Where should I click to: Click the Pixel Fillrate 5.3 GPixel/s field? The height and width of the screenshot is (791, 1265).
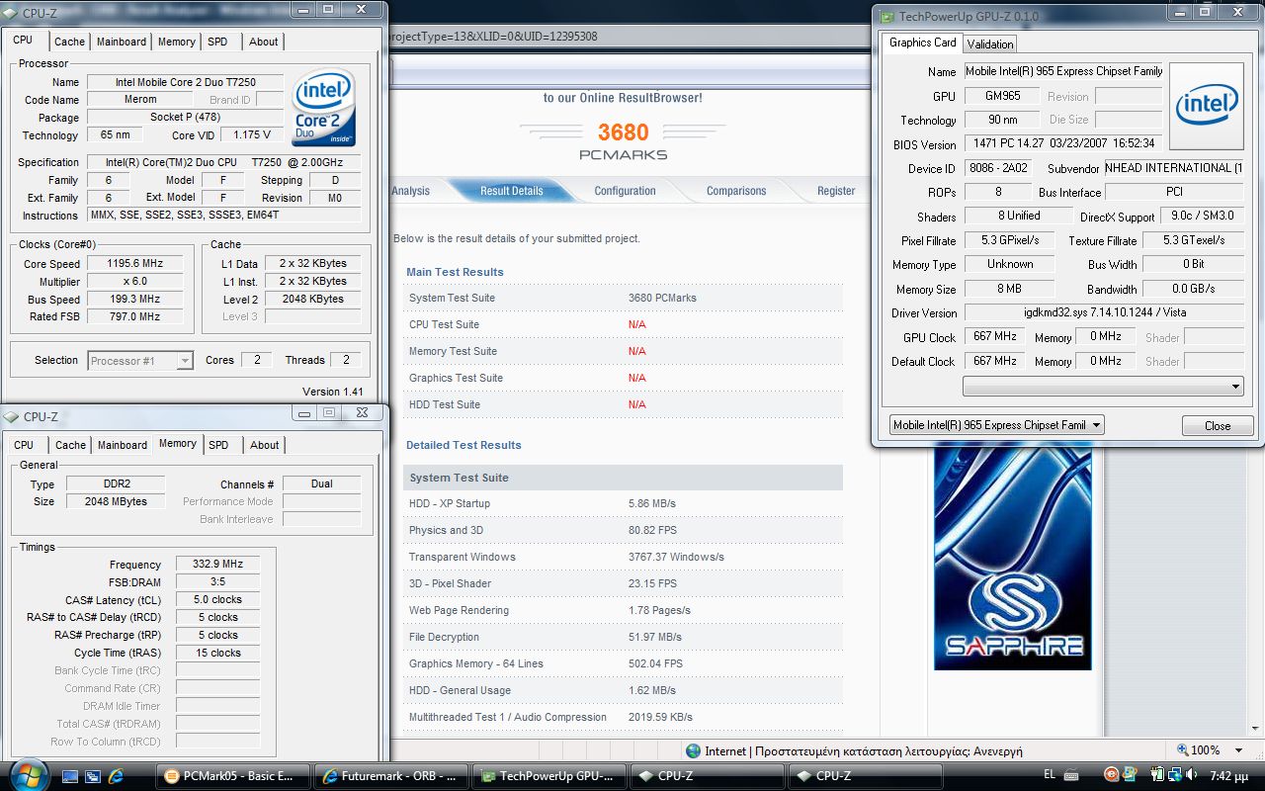pyautogui.click(x=1009, y=240)
